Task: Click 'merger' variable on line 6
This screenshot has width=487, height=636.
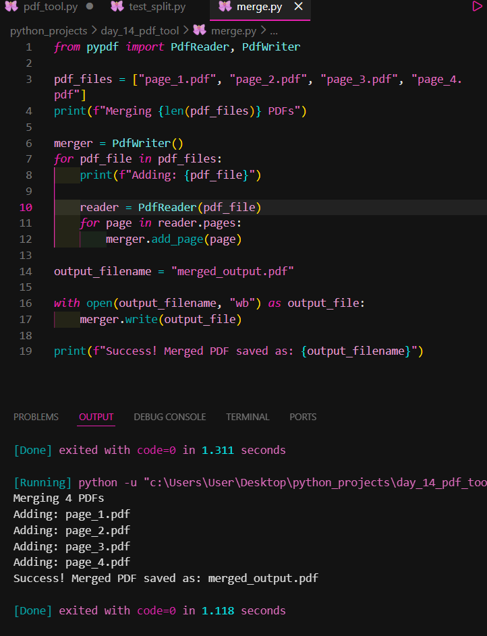Action: [74, 144]
